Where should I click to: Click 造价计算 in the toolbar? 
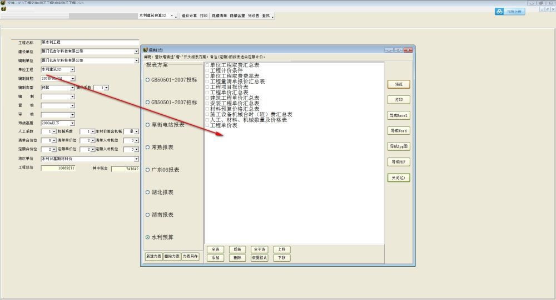189,16
